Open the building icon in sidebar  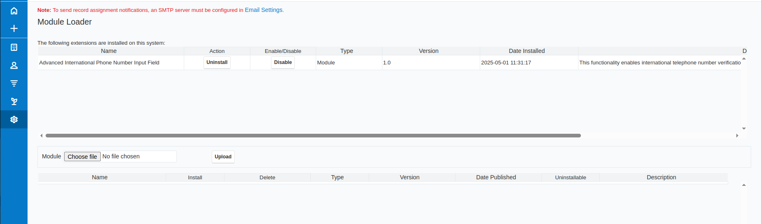pyautogui.click(x=14, y=47)
